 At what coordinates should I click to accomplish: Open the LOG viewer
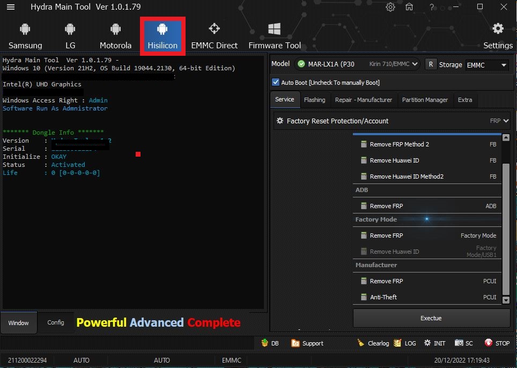[405, 343]
